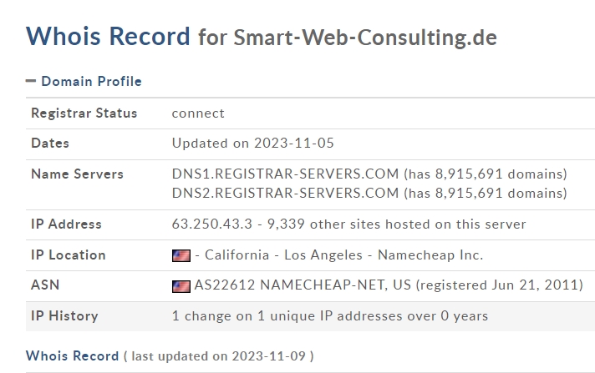Click 'California - Los Angeles - Namecheap Inc.' text
The image size is (595, 373).
(343, 255)
